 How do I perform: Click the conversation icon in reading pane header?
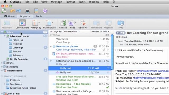123,33
